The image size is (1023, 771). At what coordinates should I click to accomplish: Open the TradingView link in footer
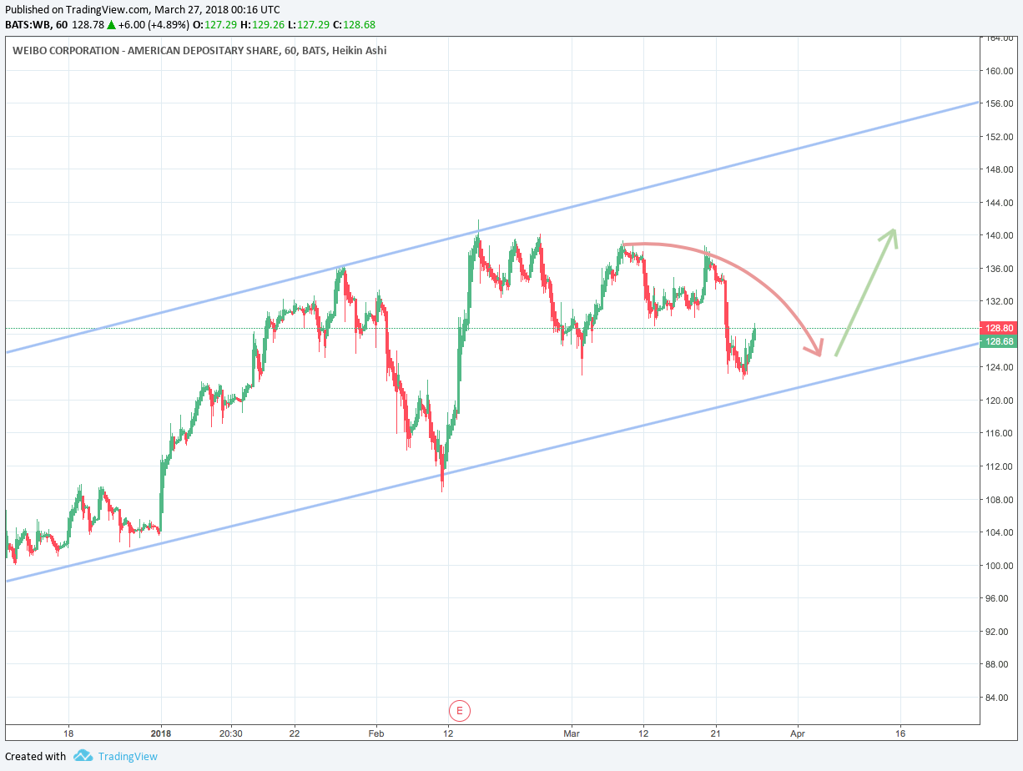click(x=127, y=756)
